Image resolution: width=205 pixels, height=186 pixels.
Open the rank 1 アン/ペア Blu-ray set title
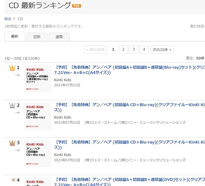coord(130,70)
